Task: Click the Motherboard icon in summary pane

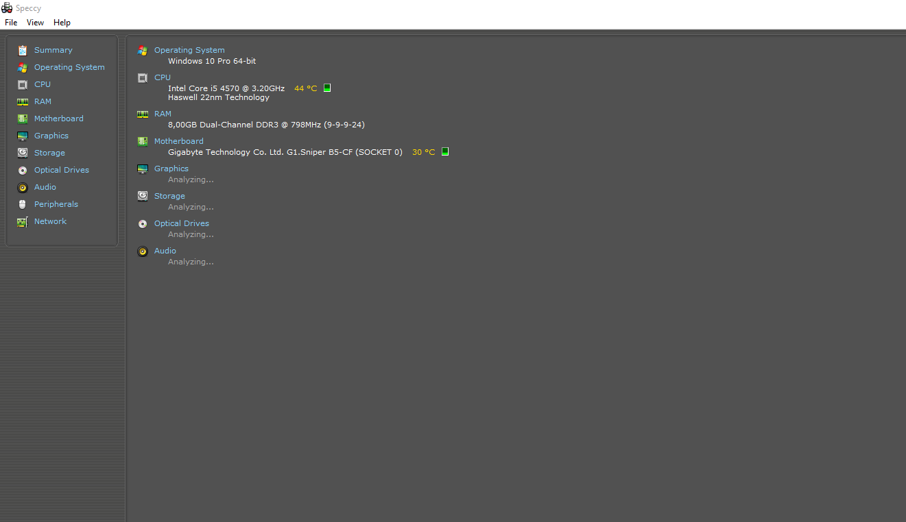Action: point(143,141)
